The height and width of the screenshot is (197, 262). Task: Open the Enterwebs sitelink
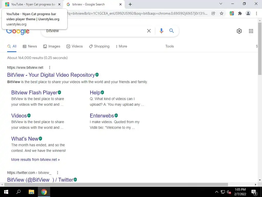pos(102,116)
